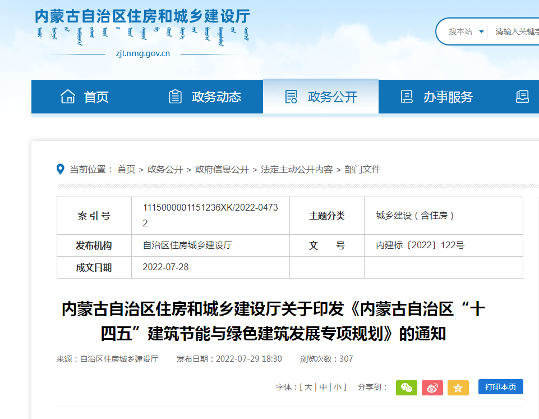
Task: Click the yellow star favorites icon
Action: click(458, 388)
